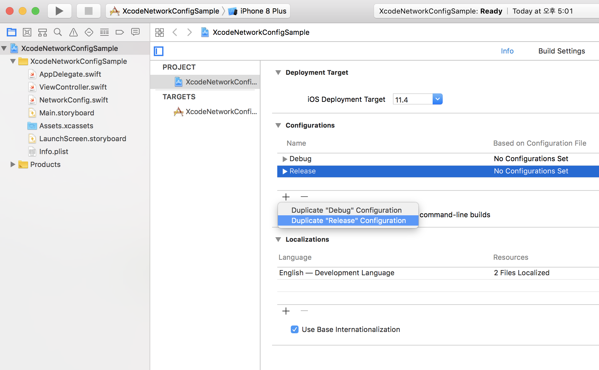This screenshot has height=370, width=599.
Task: Select XcodeNetworkConfigSample scheme in toolbar
Action: click(x=165, y=11)
